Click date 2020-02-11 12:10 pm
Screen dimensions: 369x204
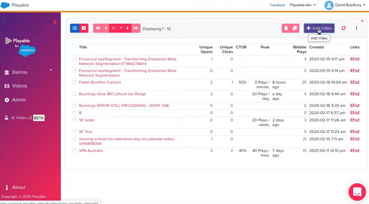point(327,151)
